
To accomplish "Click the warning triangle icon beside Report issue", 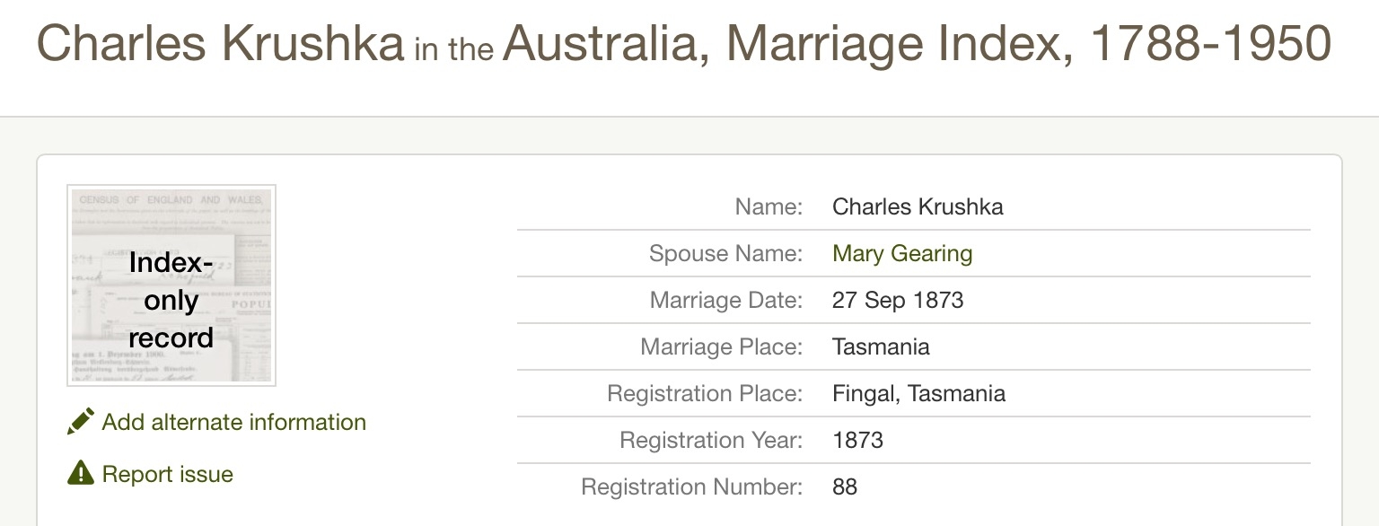I will pos(81,473).
